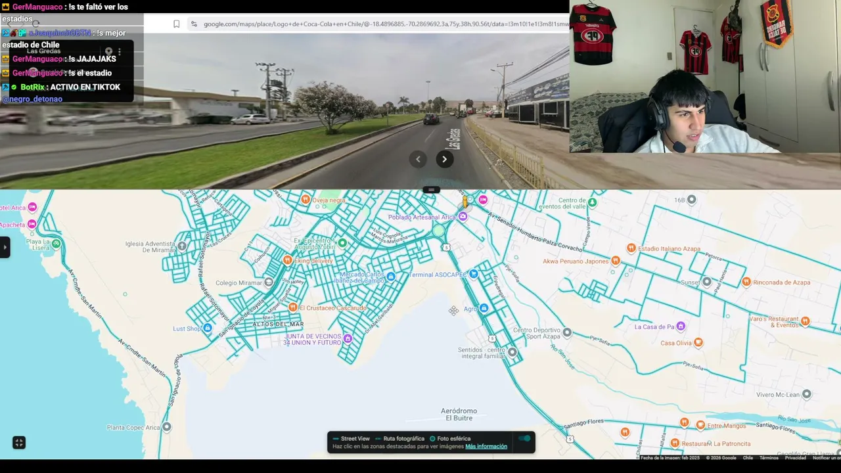Open the Entre Mangos café pin

point(700,425)
